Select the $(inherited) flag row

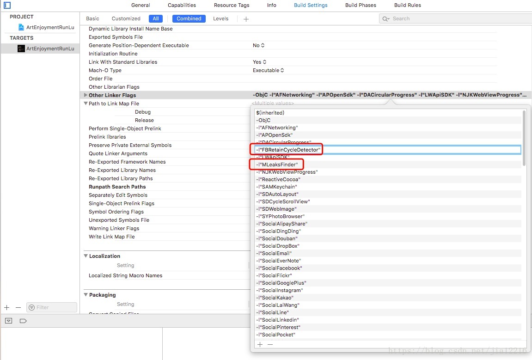tap(388, 113)
